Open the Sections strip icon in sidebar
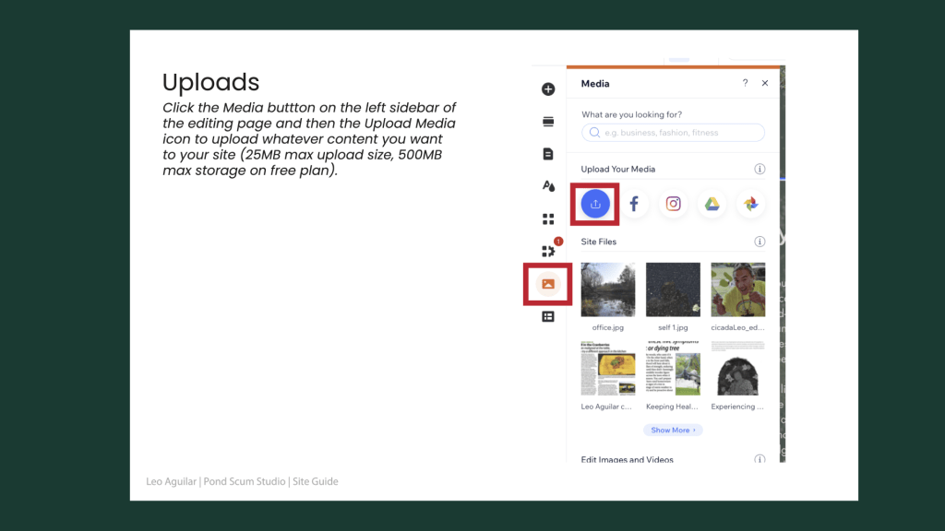Image resolution: width=945 pixels, height=531 pixels. [548, 122]
